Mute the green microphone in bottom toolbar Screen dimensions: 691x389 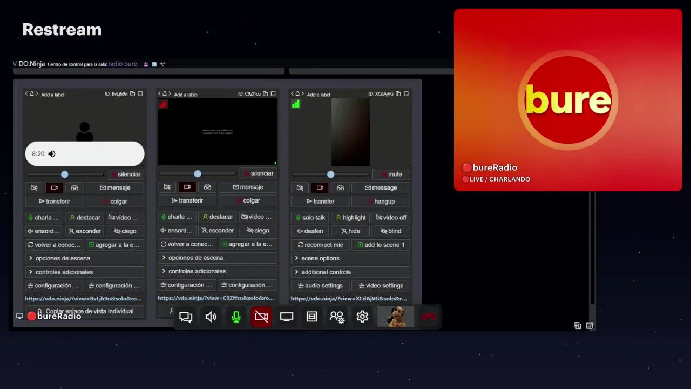[236, 317]
